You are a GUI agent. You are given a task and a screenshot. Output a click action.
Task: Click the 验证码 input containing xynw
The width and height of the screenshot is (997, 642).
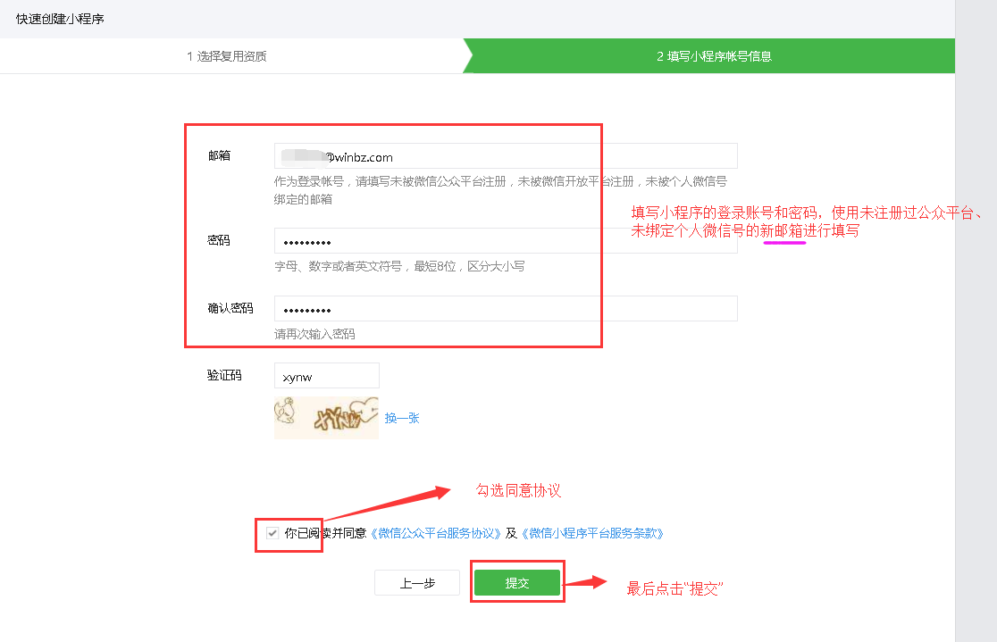pyautogui.click(x=327, y=376)
